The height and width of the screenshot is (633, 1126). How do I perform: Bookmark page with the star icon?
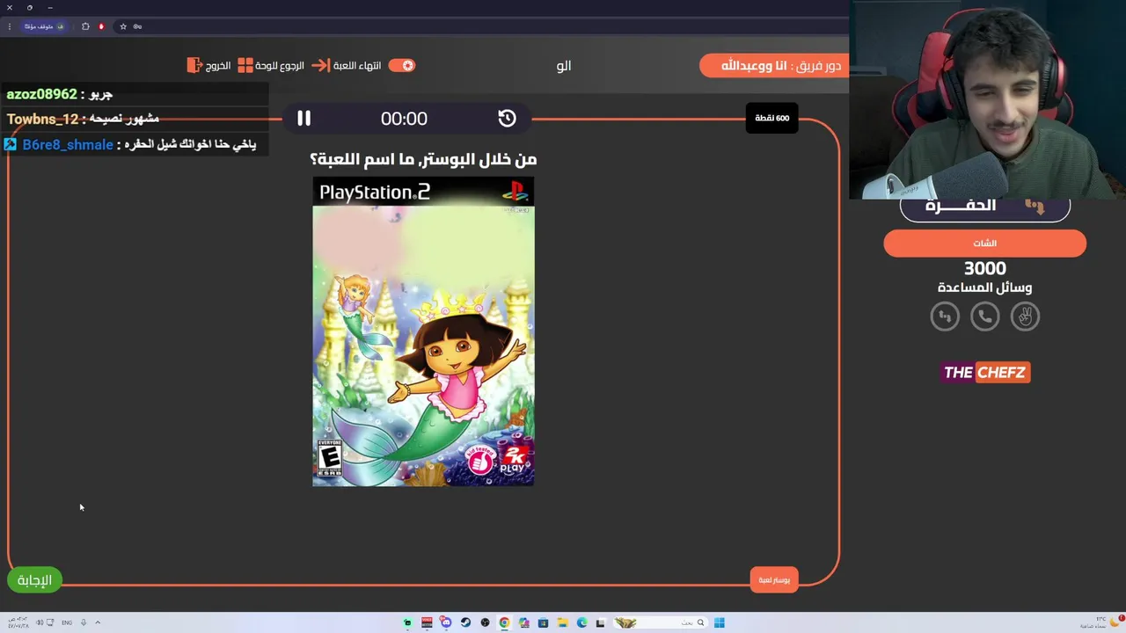tap(123, 26)
